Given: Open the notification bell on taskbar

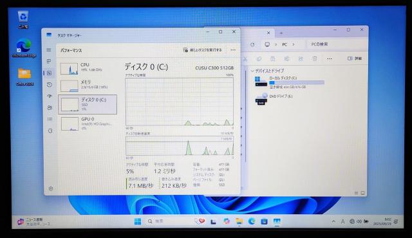Looking at the screenshot, I should tap(396, 221).
